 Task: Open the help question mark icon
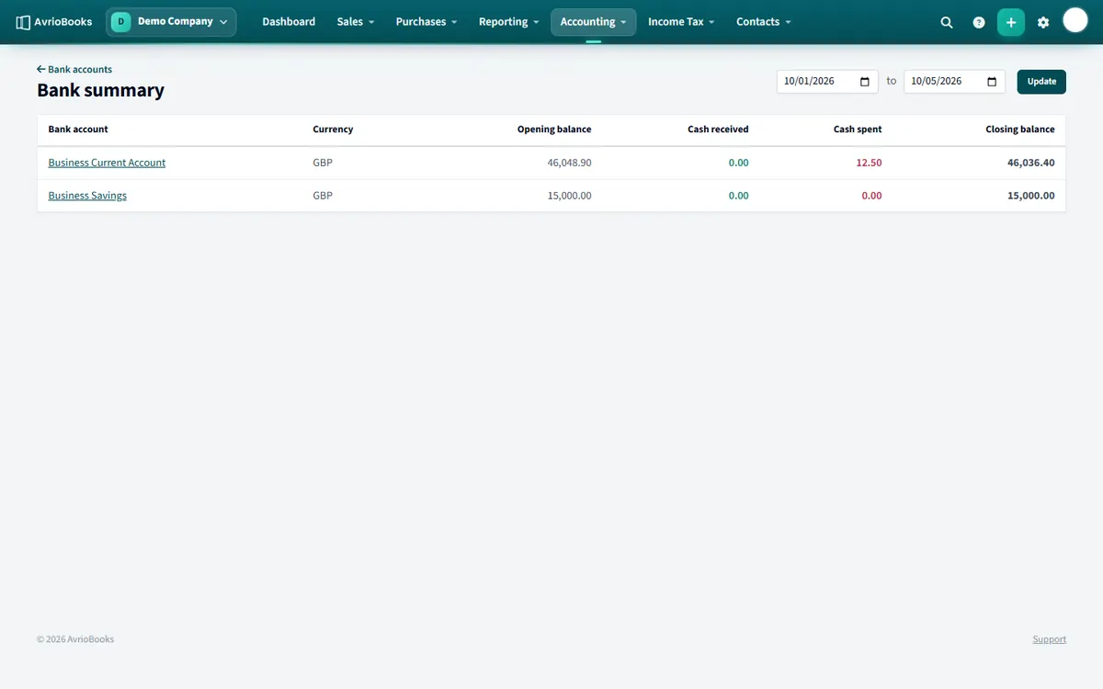[x=979, y=22]
